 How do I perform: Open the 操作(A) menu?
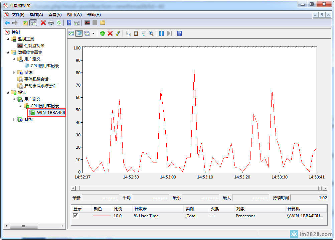coord(36,15)
